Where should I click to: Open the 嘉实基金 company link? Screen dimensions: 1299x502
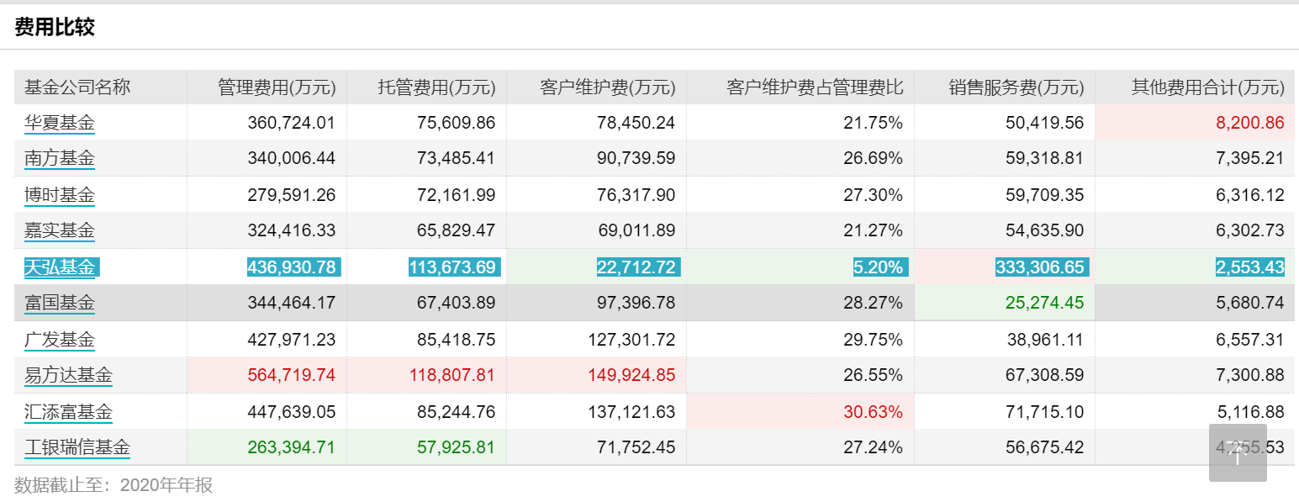point(60,230)
